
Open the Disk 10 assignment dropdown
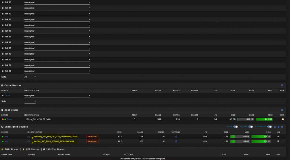[x=57, y=2]
